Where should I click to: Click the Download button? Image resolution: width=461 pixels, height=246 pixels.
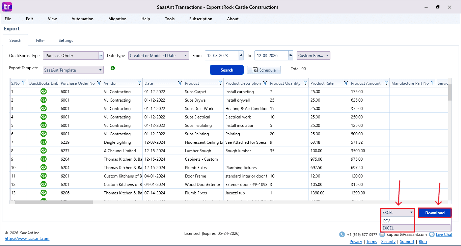tap(435, 213)
